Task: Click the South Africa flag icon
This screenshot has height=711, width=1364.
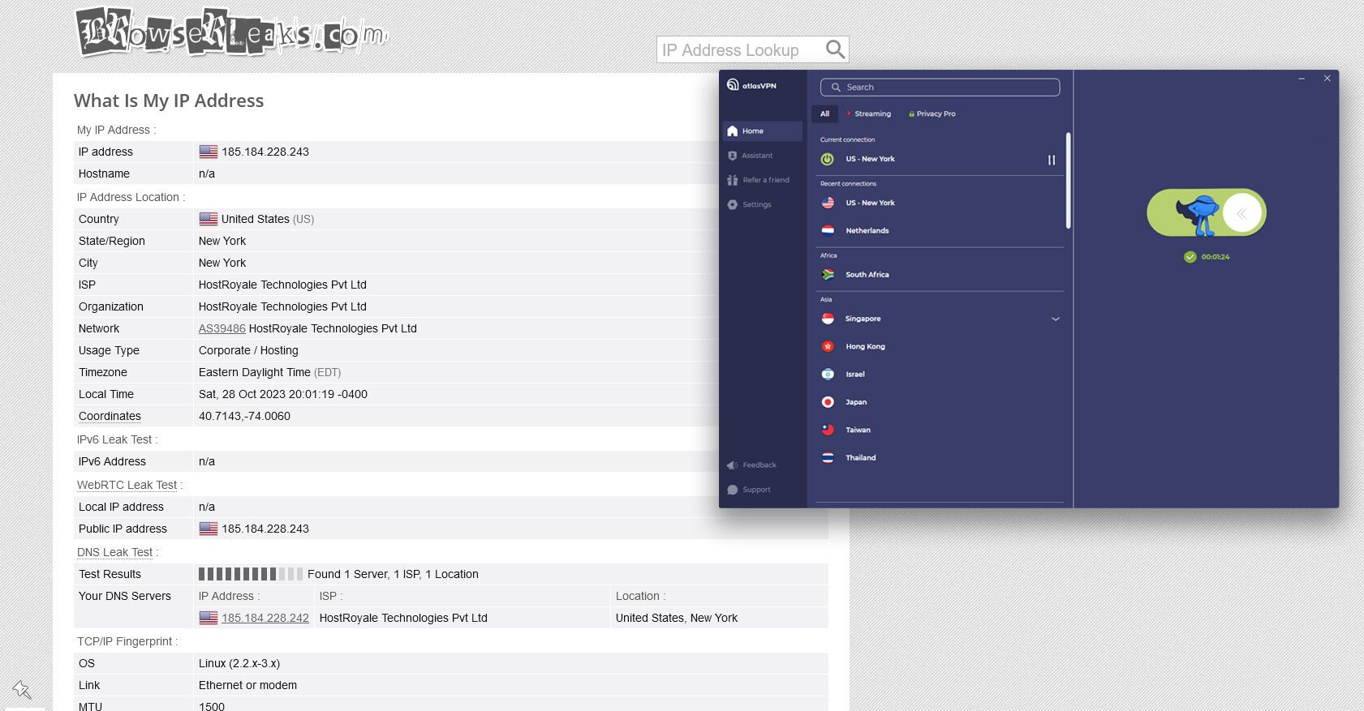Action: point(828,274)
